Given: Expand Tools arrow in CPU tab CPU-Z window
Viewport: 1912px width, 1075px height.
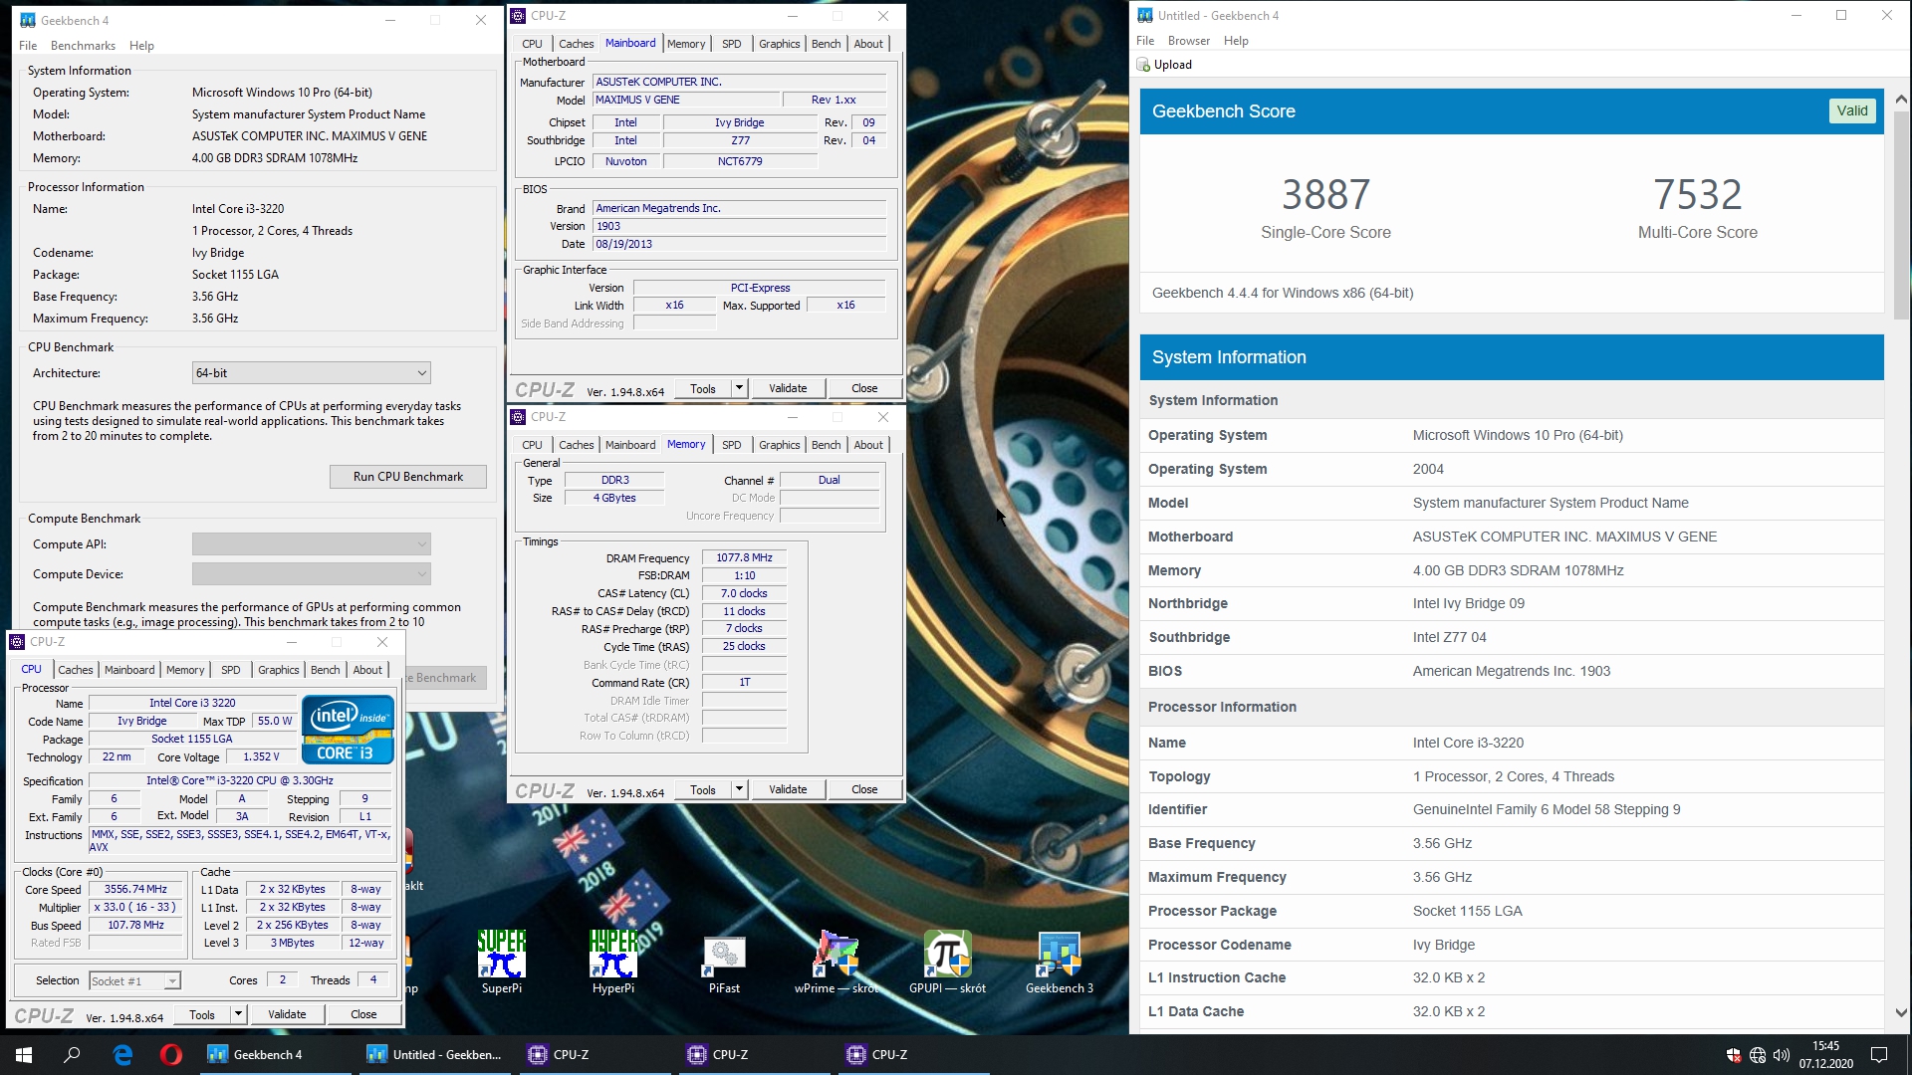Looking at the screenshot, I should (x=238, y=1014).
